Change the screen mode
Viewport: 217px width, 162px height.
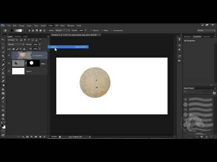[3, 135]
